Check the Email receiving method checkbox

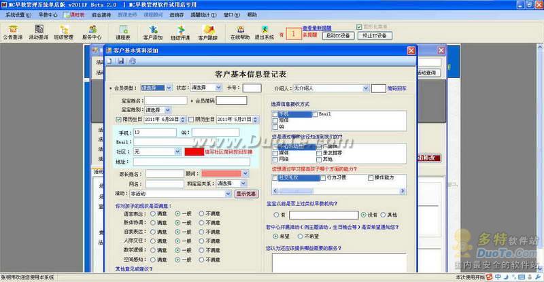pos(315,114)
